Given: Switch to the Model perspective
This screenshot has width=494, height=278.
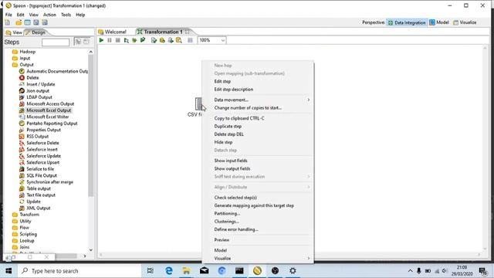Looking at the screenshot, I should click(439, 22).
